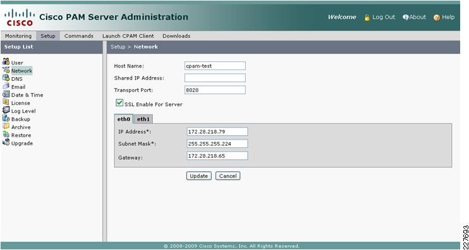Open the License setup item
Image resolution: width=469 pixels, height=250 pixels.
[21, 103]
